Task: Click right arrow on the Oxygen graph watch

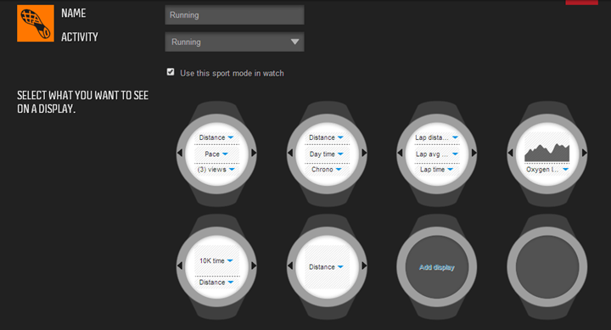Action: click(584, 153)
